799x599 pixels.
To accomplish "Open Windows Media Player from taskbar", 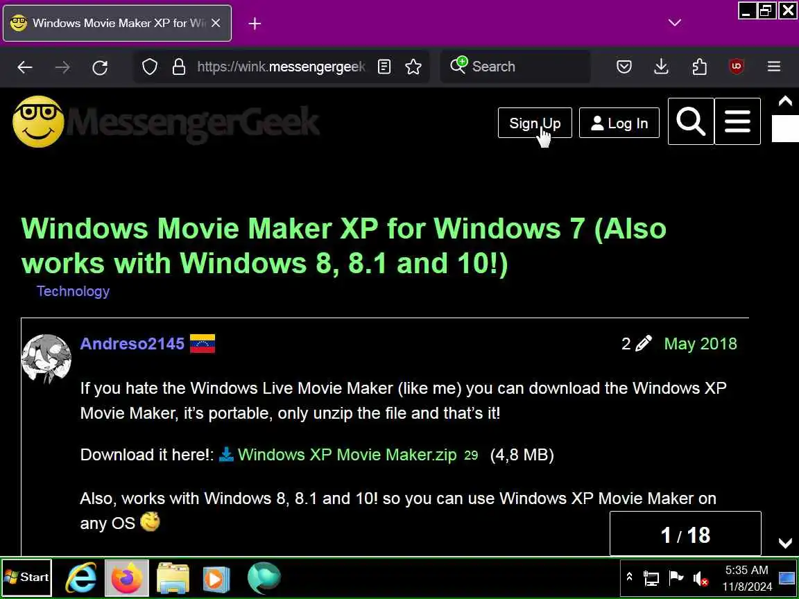I will pos(216,579).
